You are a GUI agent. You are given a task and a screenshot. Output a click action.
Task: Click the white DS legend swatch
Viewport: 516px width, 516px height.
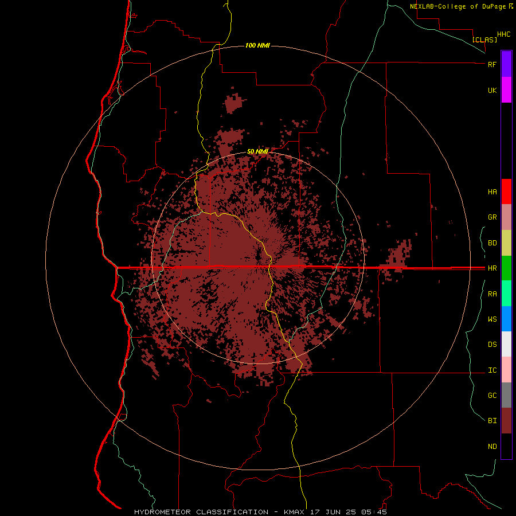pyautogui.click(x=506, y=344)
